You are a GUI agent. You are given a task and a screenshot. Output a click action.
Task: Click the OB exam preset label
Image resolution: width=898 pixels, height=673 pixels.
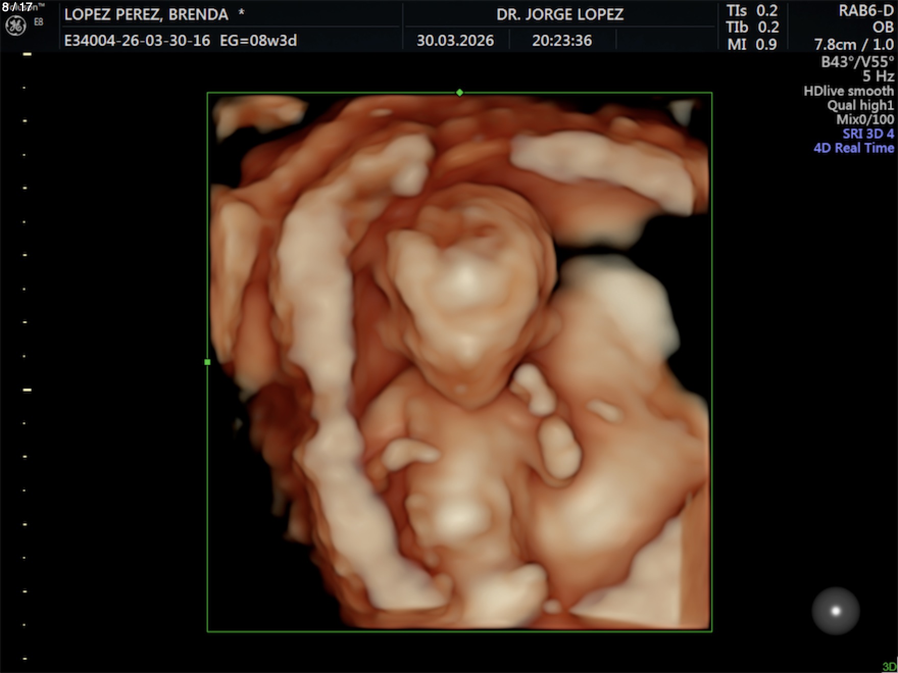pyautogui.click(x=883, y=28)
